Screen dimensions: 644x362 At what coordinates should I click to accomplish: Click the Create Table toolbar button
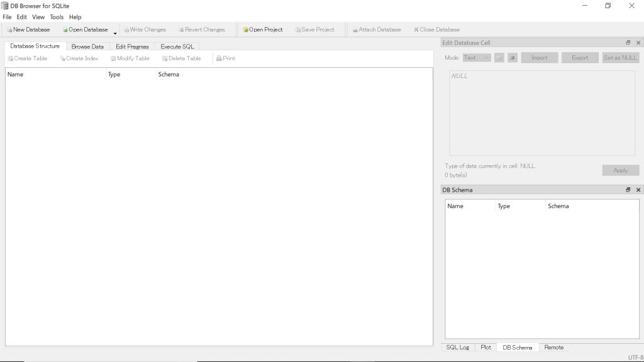click(x=27, y=58)
